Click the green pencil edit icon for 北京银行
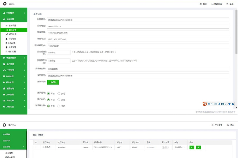This screenshot has height=158, width=238. [192, 147]
